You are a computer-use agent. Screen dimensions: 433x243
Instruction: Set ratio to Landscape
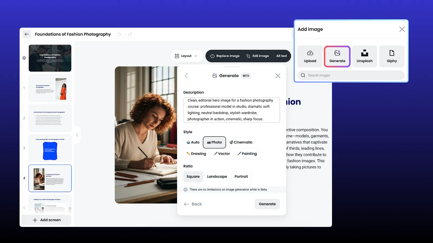pos(217,177)
